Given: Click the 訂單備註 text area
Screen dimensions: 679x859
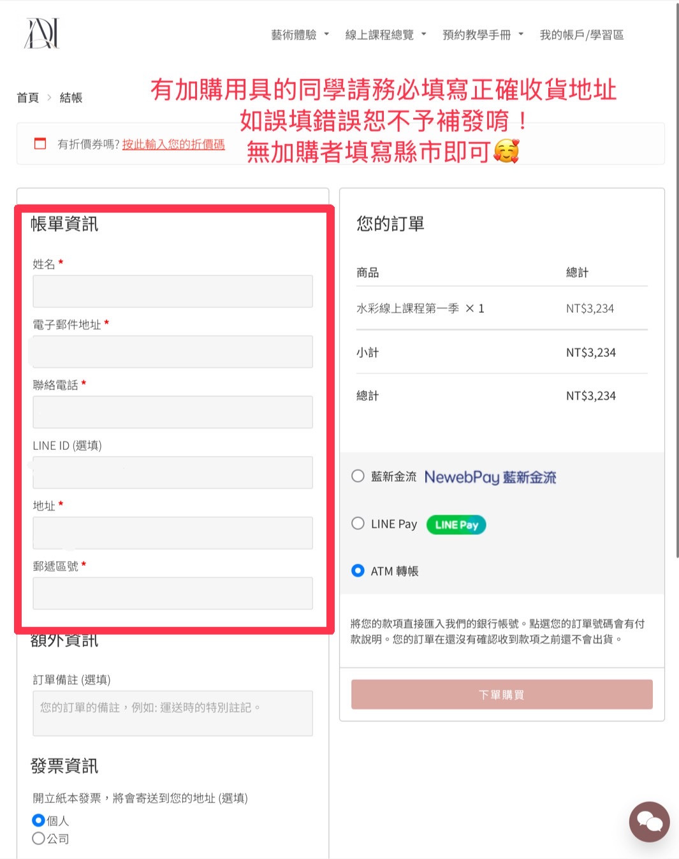Looking at the screenshot, I should click(173, 713).
